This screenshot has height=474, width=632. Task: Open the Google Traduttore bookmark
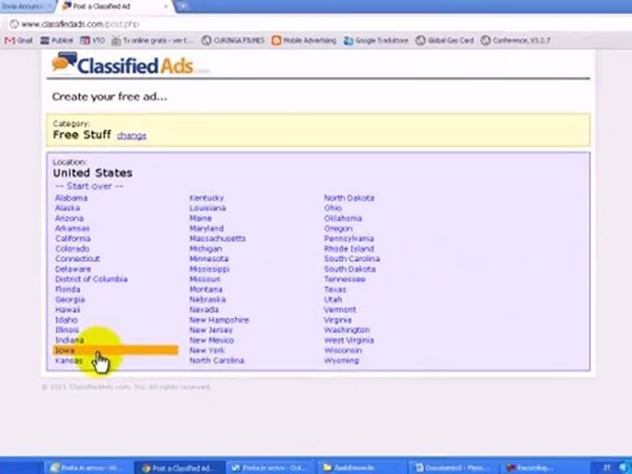[x=376, y=40]
